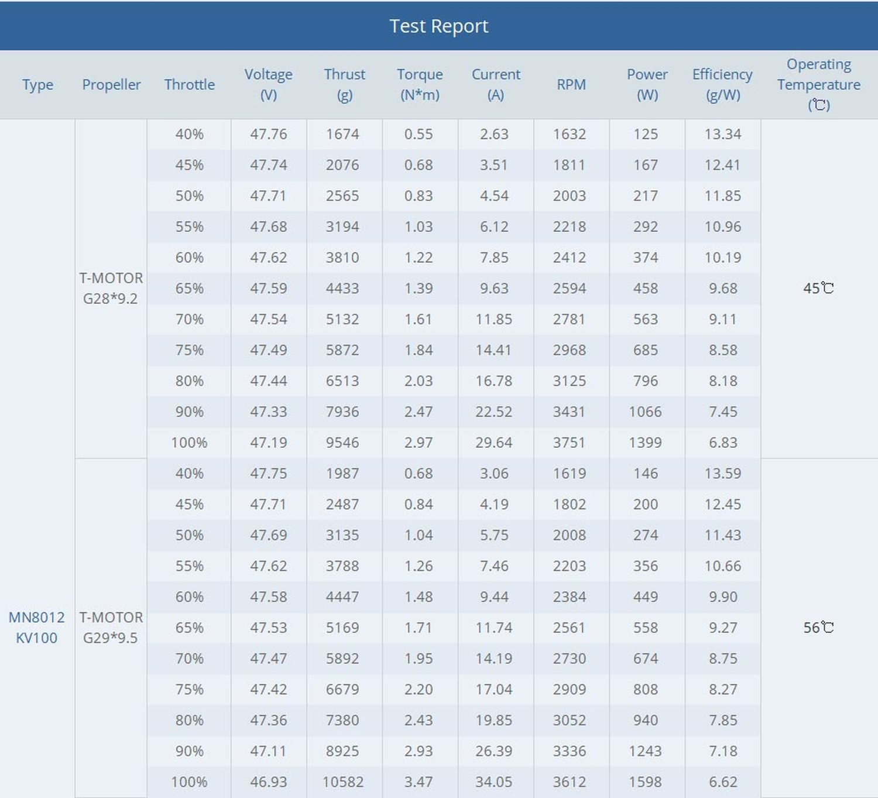Viewport: 878px width, 798px height.
Task: Click the Test Report title banner
Action: tap(439, 26)
